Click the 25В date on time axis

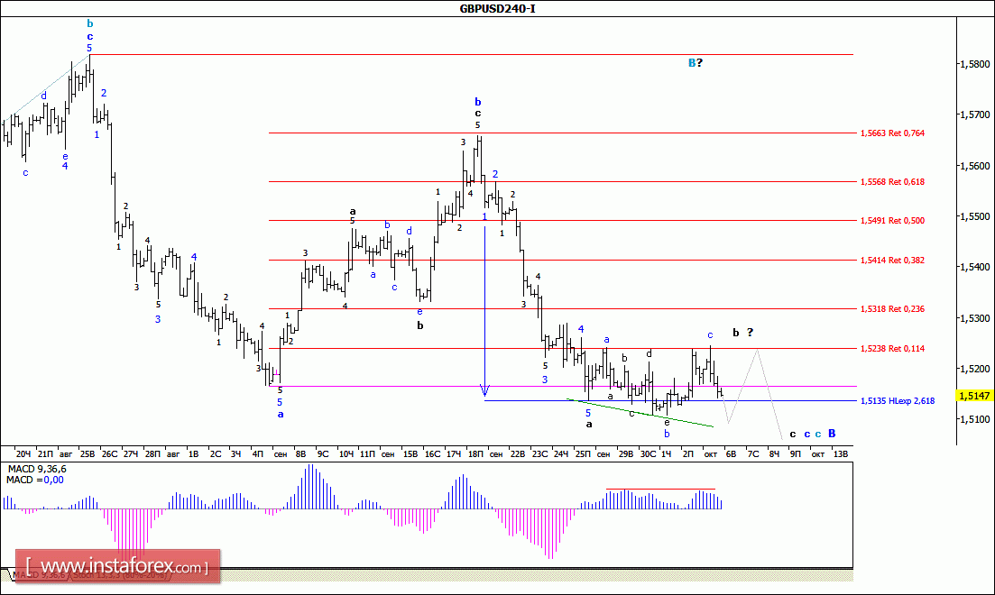coord(87,453)
